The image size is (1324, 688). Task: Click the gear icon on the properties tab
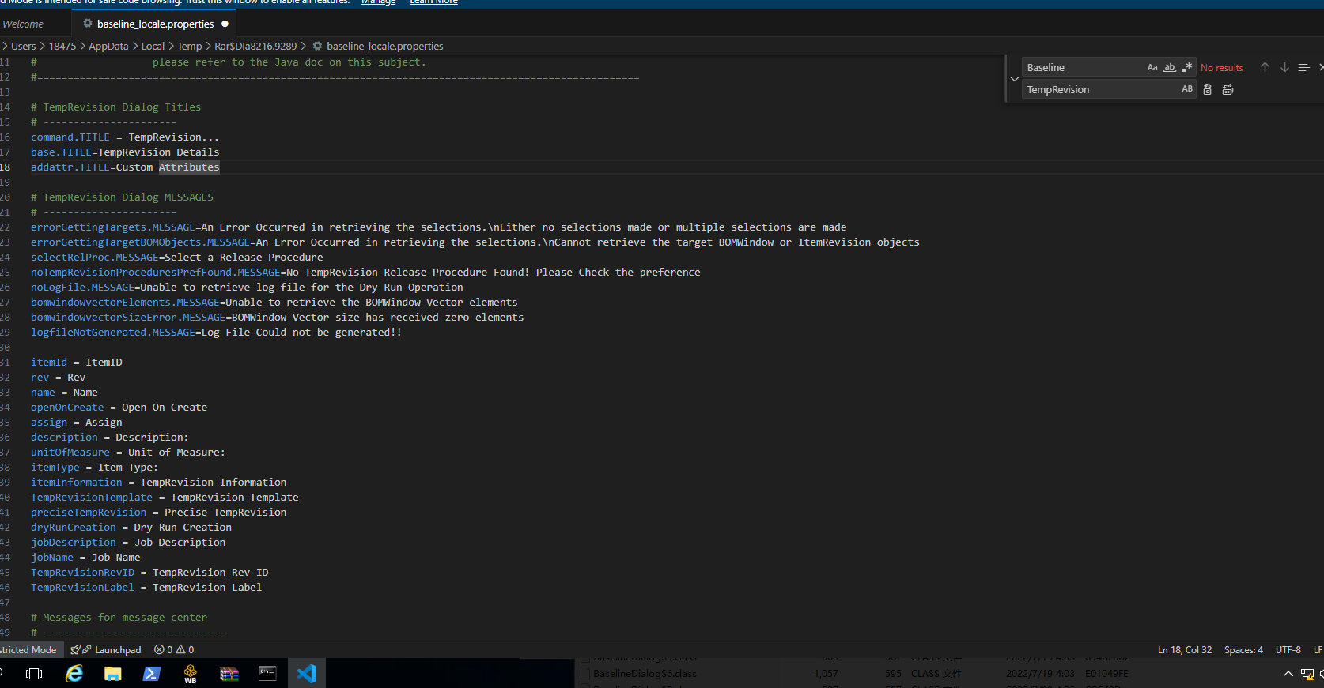(x=88, y=24)
